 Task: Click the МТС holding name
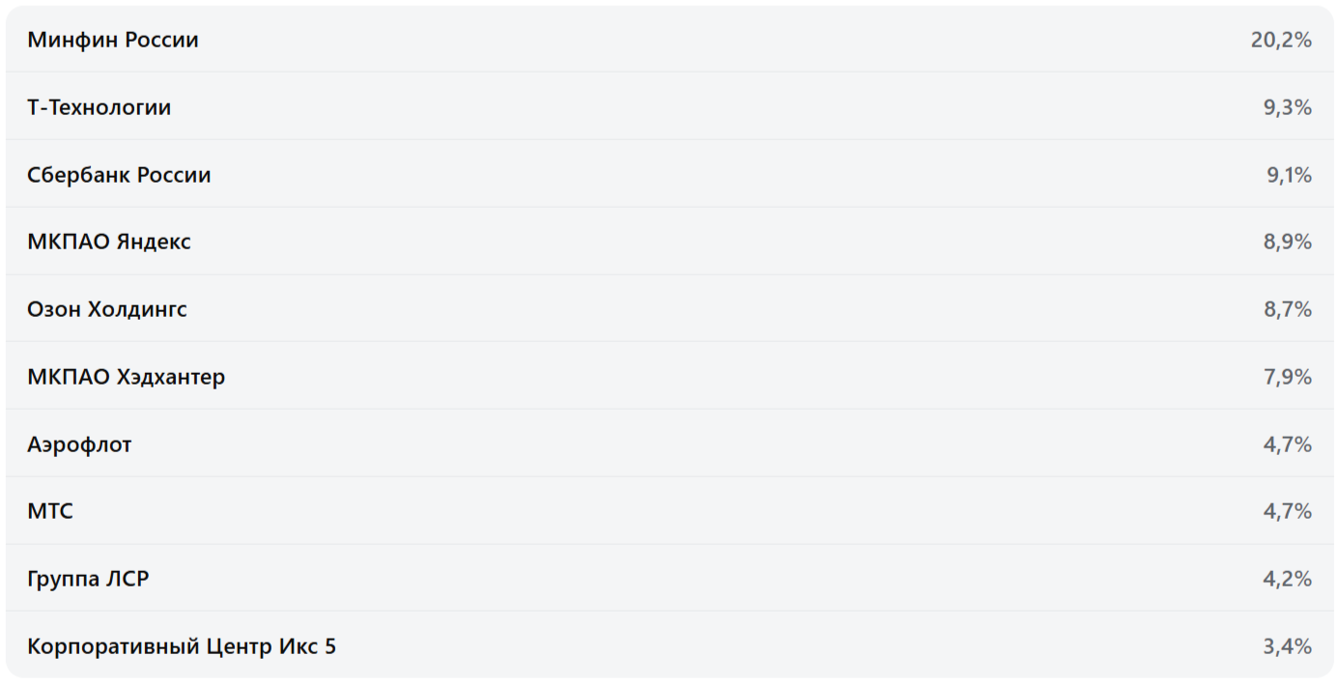[50, 512]
